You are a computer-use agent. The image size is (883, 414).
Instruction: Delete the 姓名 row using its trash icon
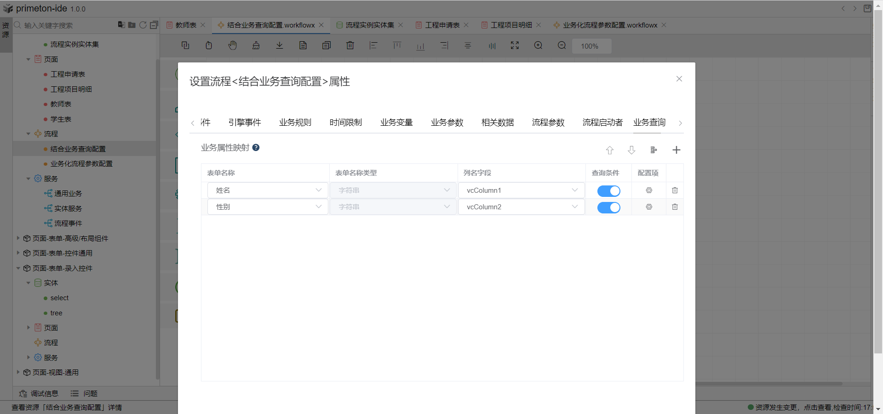point(675,190)
